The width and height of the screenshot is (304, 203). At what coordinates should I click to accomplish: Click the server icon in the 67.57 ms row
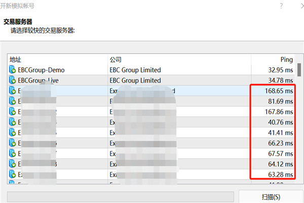(x=12, y=154)
